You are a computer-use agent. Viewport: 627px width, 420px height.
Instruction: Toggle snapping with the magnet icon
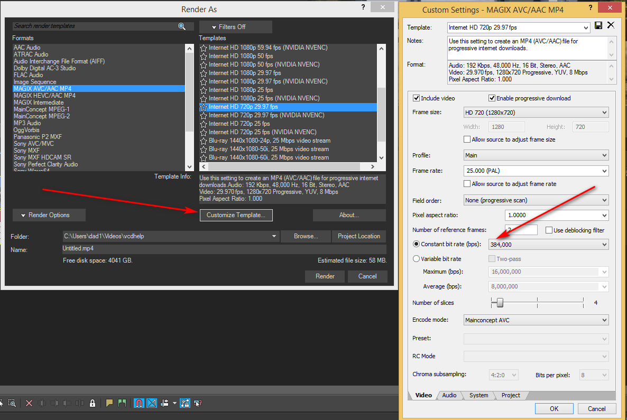139,403
